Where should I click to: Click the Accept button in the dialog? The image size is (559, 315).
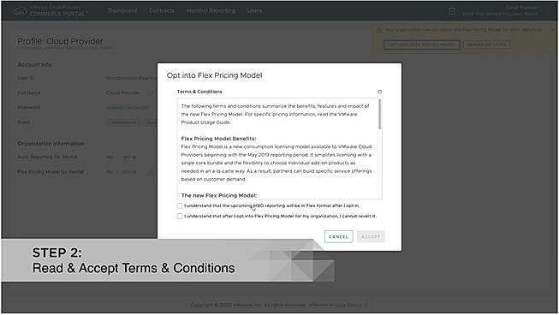point(371,236)
